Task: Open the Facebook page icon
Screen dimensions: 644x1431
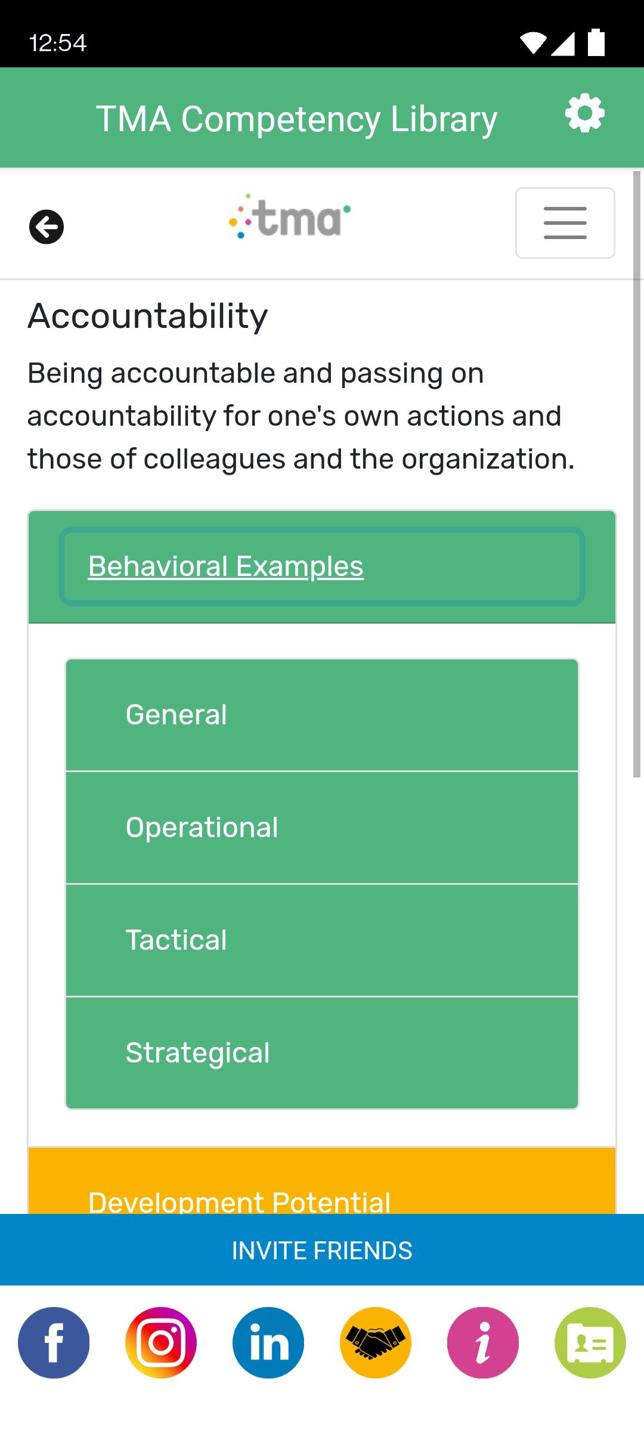Action: point(54,1343)
